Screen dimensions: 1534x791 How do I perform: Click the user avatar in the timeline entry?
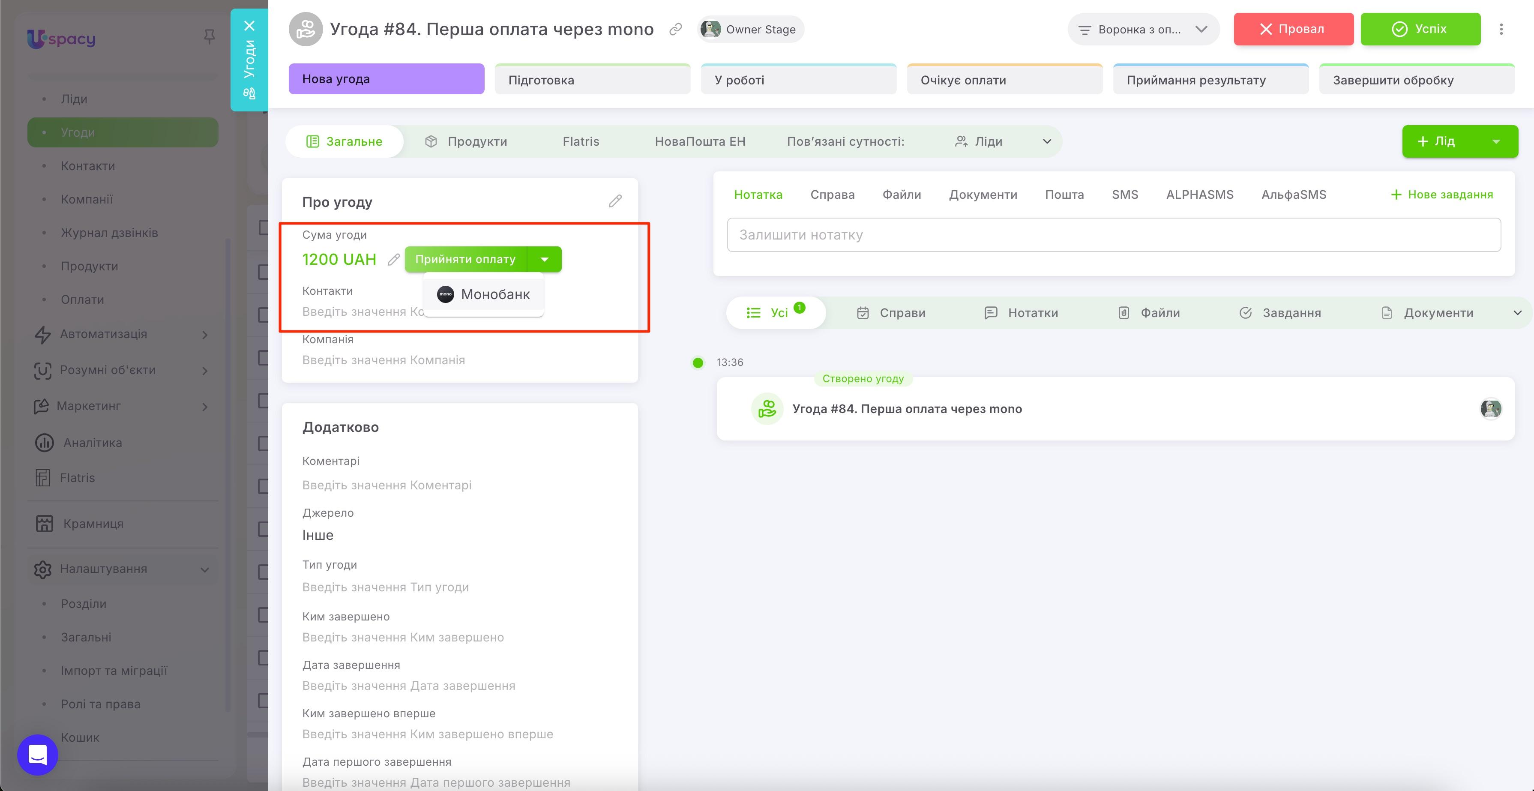point(1491,409)
